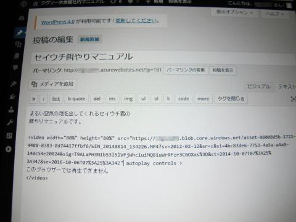296x222 pixels.
Task: Click the link quicktag button
Action: (56, 99)
